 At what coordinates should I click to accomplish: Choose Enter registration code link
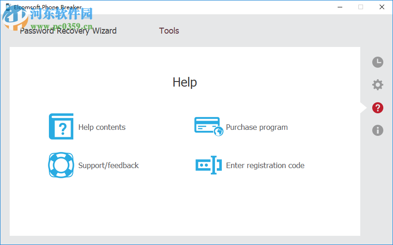265,165
